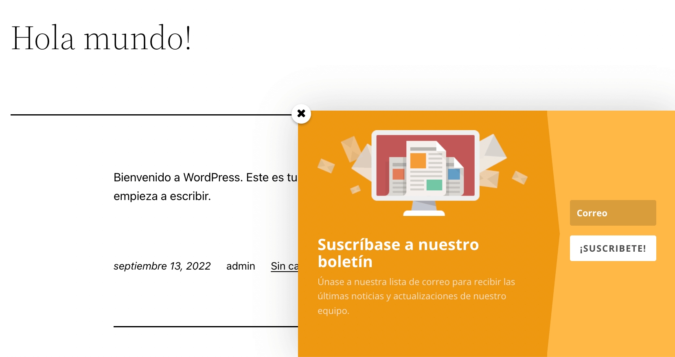This screenshot has height=357, width=675.
Task: Click the small envelope at far right of the illustration
Action: click(x=519, y=177)
